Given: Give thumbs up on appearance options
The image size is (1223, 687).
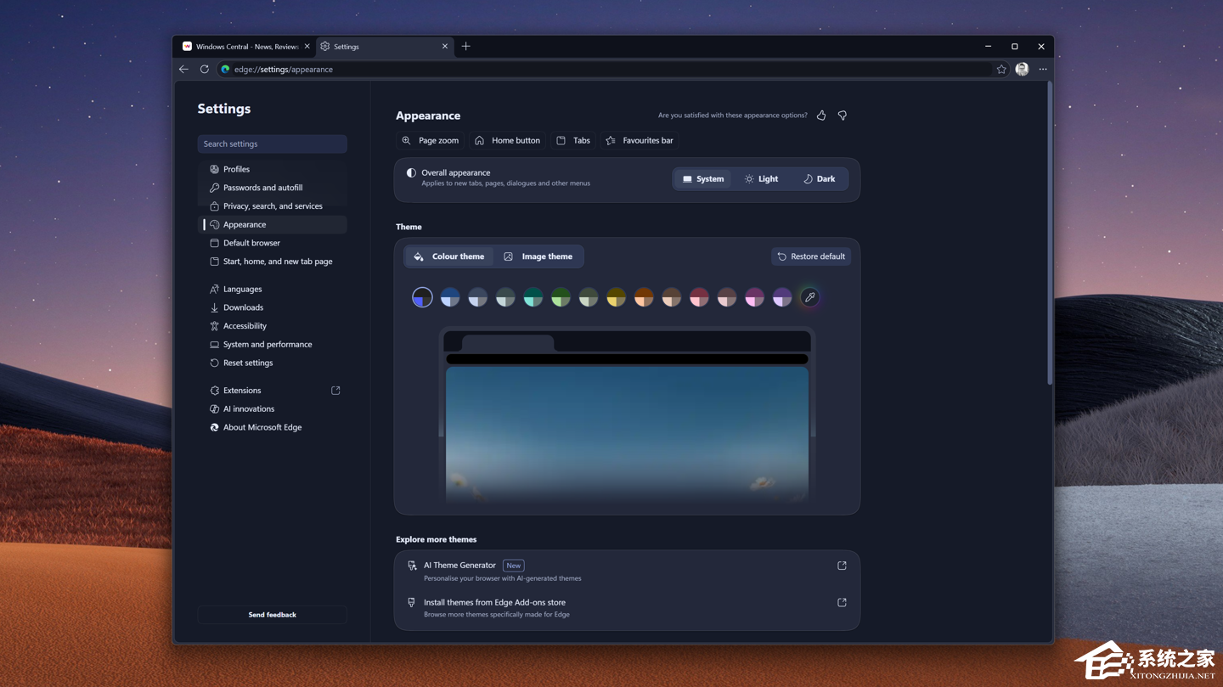Looking at the screenshot, I should tap(821, 115).
